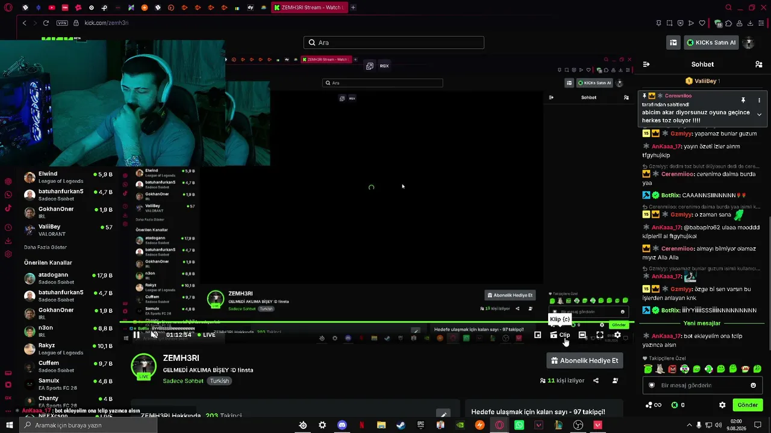771x433 pixels.
Task: Open player quality settings gear
Action: point(617,335)
